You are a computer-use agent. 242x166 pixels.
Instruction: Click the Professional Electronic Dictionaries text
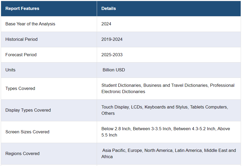click(168, 88)
